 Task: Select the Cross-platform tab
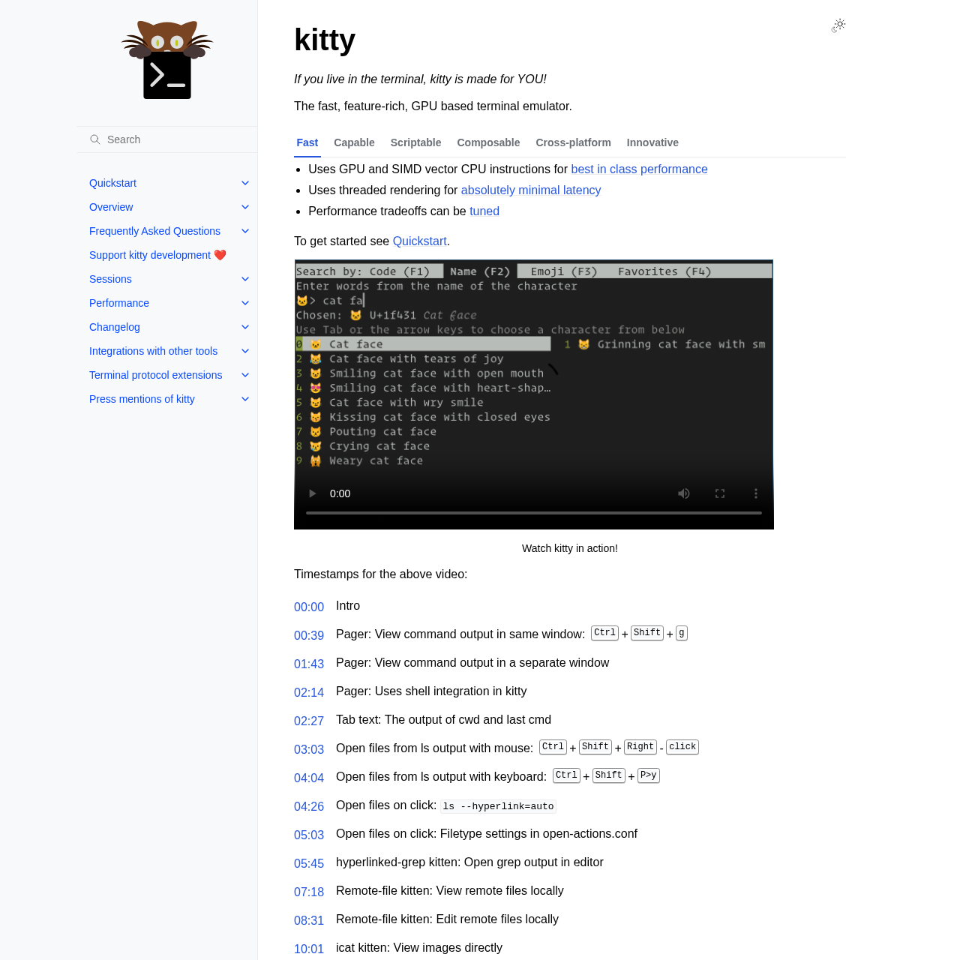coord(573,142)
